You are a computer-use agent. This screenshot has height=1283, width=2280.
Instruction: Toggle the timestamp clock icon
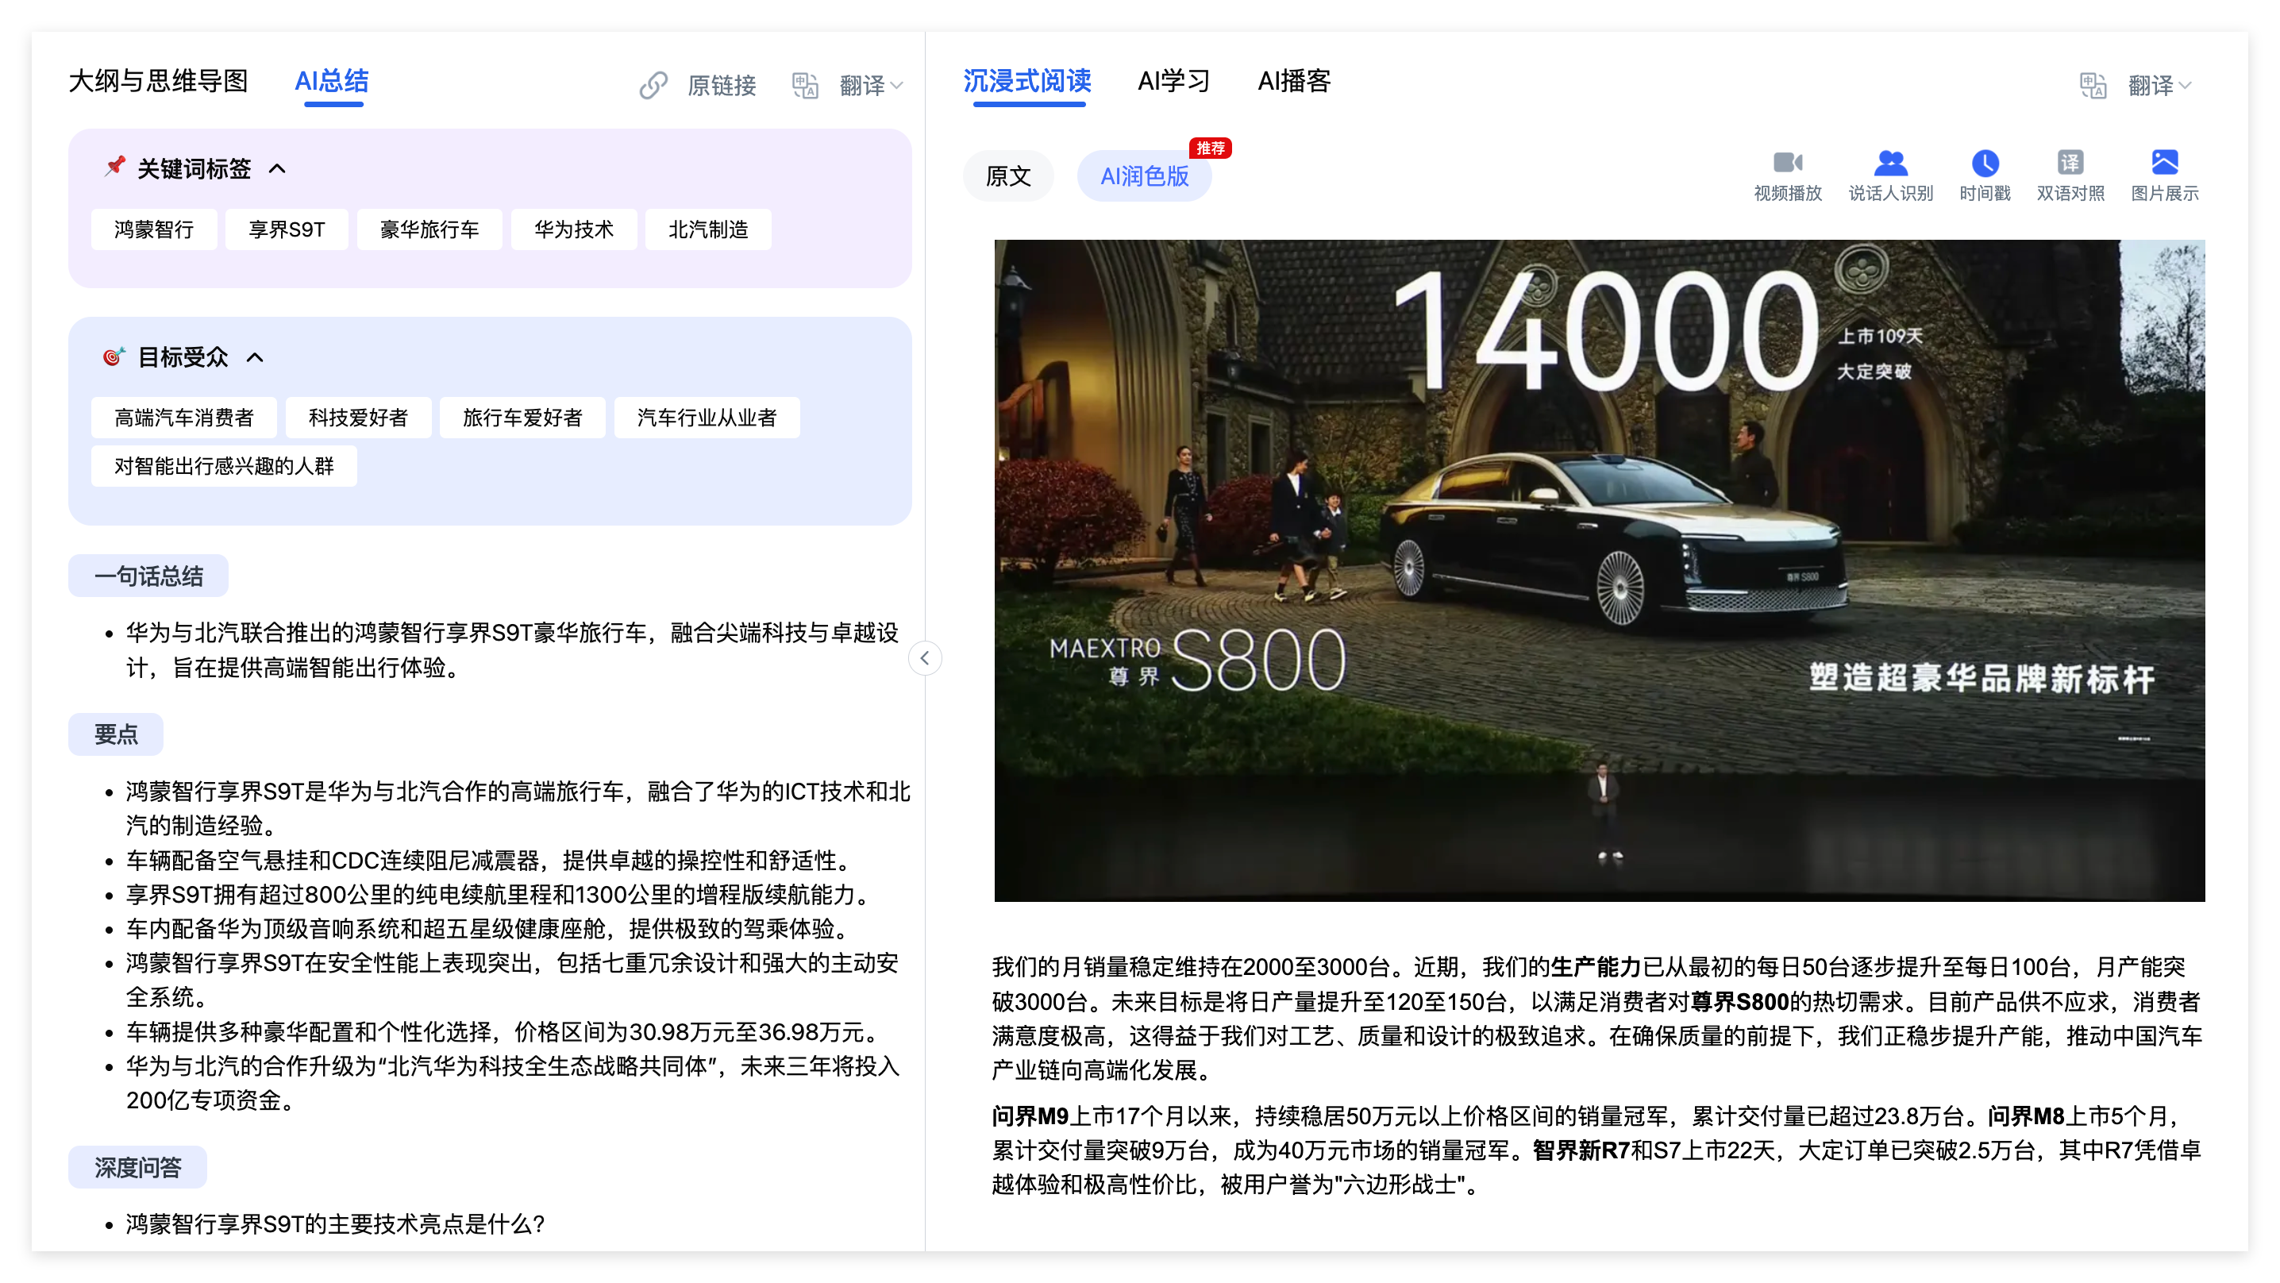[x=1985, y=163]
